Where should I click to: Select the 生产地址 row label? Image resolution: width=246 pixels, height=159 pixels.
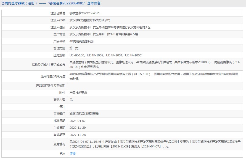[59, 34]
